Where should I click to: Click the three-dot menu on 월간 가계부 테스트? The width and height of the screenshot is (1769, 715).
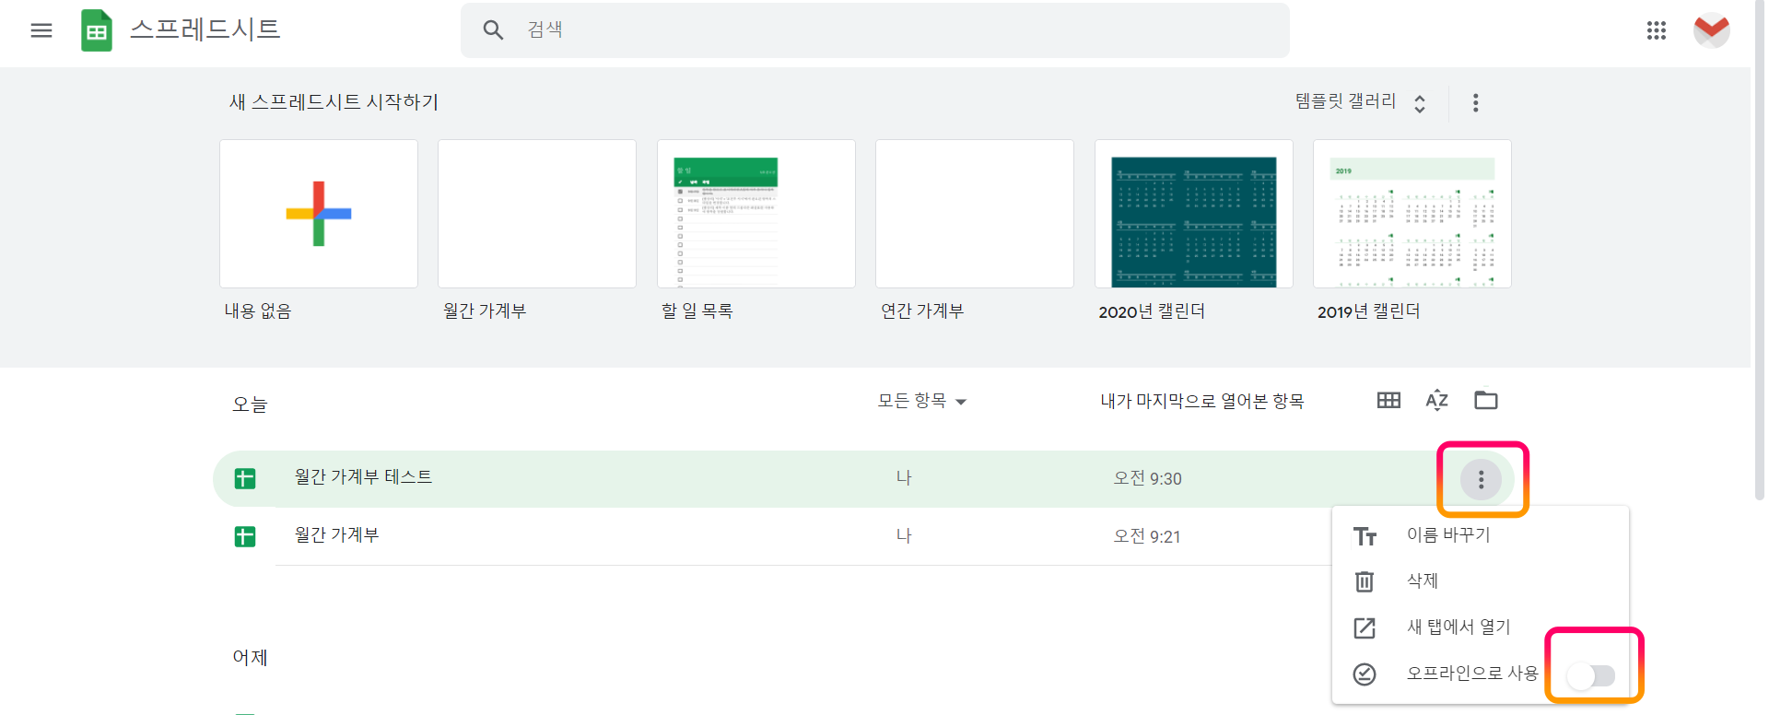[1480, 478]
